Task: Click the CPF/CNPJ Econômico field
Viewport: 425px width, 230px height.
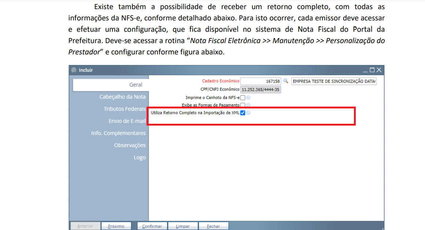Action: tap(261, 89)
